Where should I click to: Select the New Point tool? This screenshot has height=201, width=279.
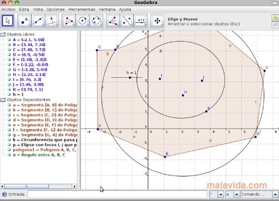point(24,21)
